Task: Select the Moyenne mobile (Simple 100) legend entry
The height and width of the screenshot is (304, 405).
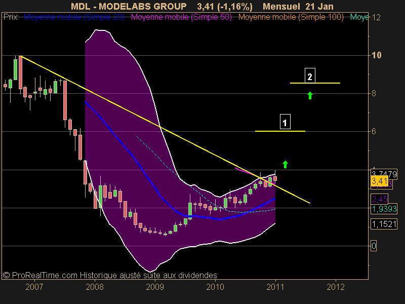Action: click(291, 17)
